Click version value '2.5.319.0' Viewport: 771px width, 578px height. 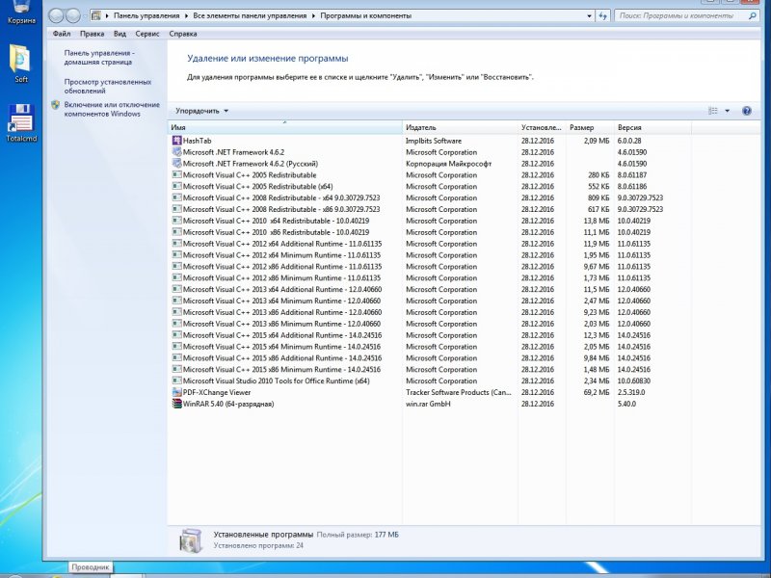pyautogui.click(x=631, y=392)
